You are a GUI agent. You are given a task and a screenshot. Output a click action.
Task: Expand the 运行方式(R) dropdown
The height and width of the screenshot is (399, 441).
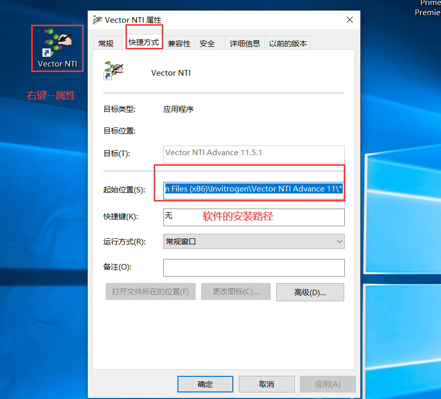tap(254, 241)
